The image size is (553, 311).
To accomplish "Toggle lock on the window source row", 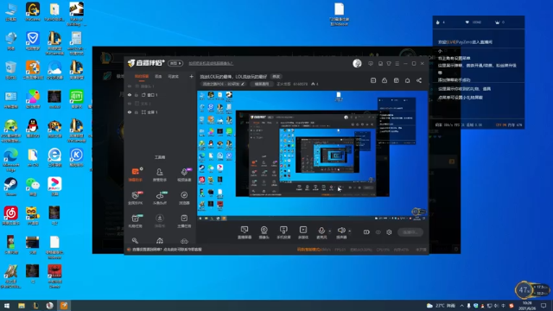I will [x=137, y=95].
